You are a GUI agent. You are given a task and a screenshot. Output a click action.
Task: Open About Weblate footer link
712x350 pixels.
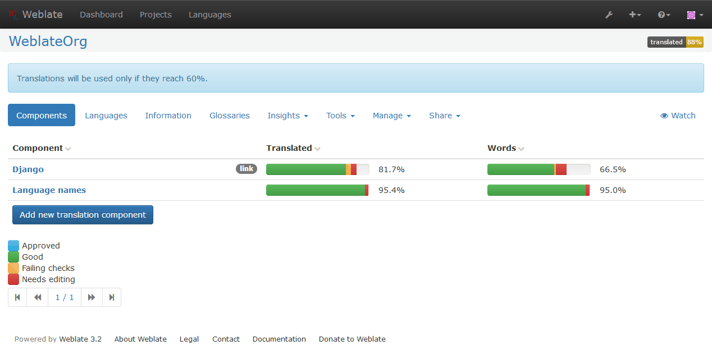140,339
